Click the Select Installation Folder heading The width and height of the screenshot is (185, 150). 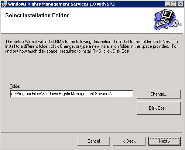pos(37,15)
